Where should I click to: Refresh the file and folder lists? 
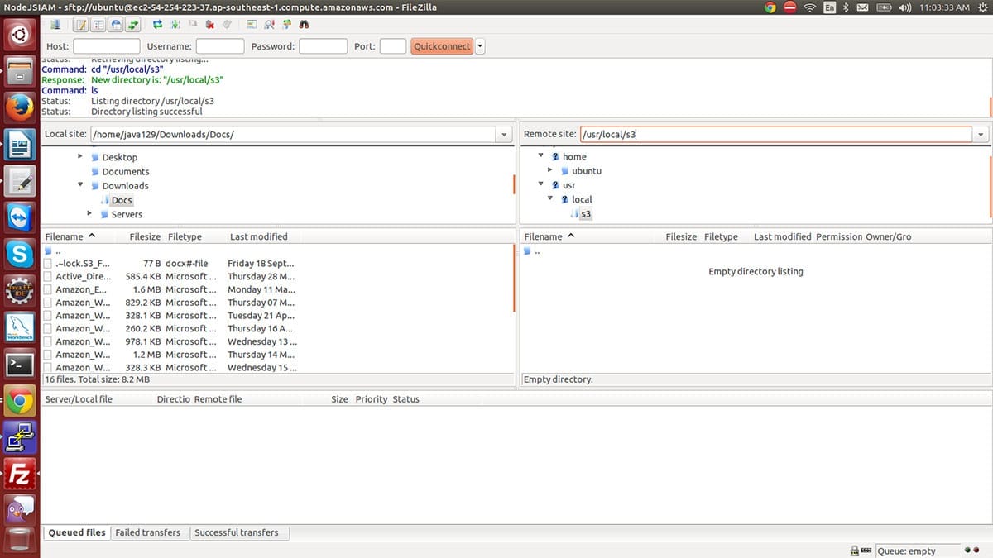[157, 25]
